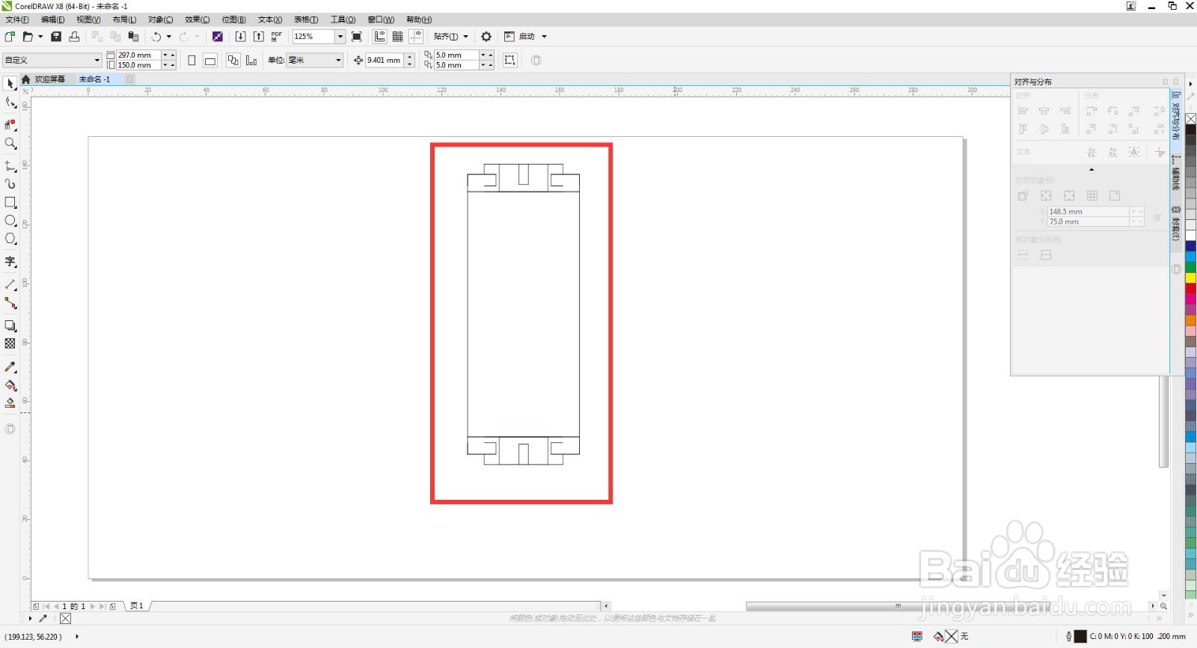Apply page size to current page only
1197x648 pixels.
(251, 60)
